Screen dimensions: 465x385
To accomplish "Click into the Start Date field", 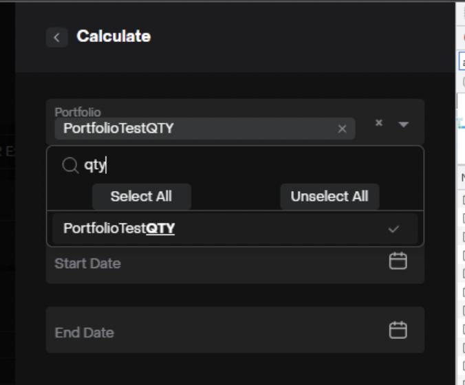I will click(206, 263).
